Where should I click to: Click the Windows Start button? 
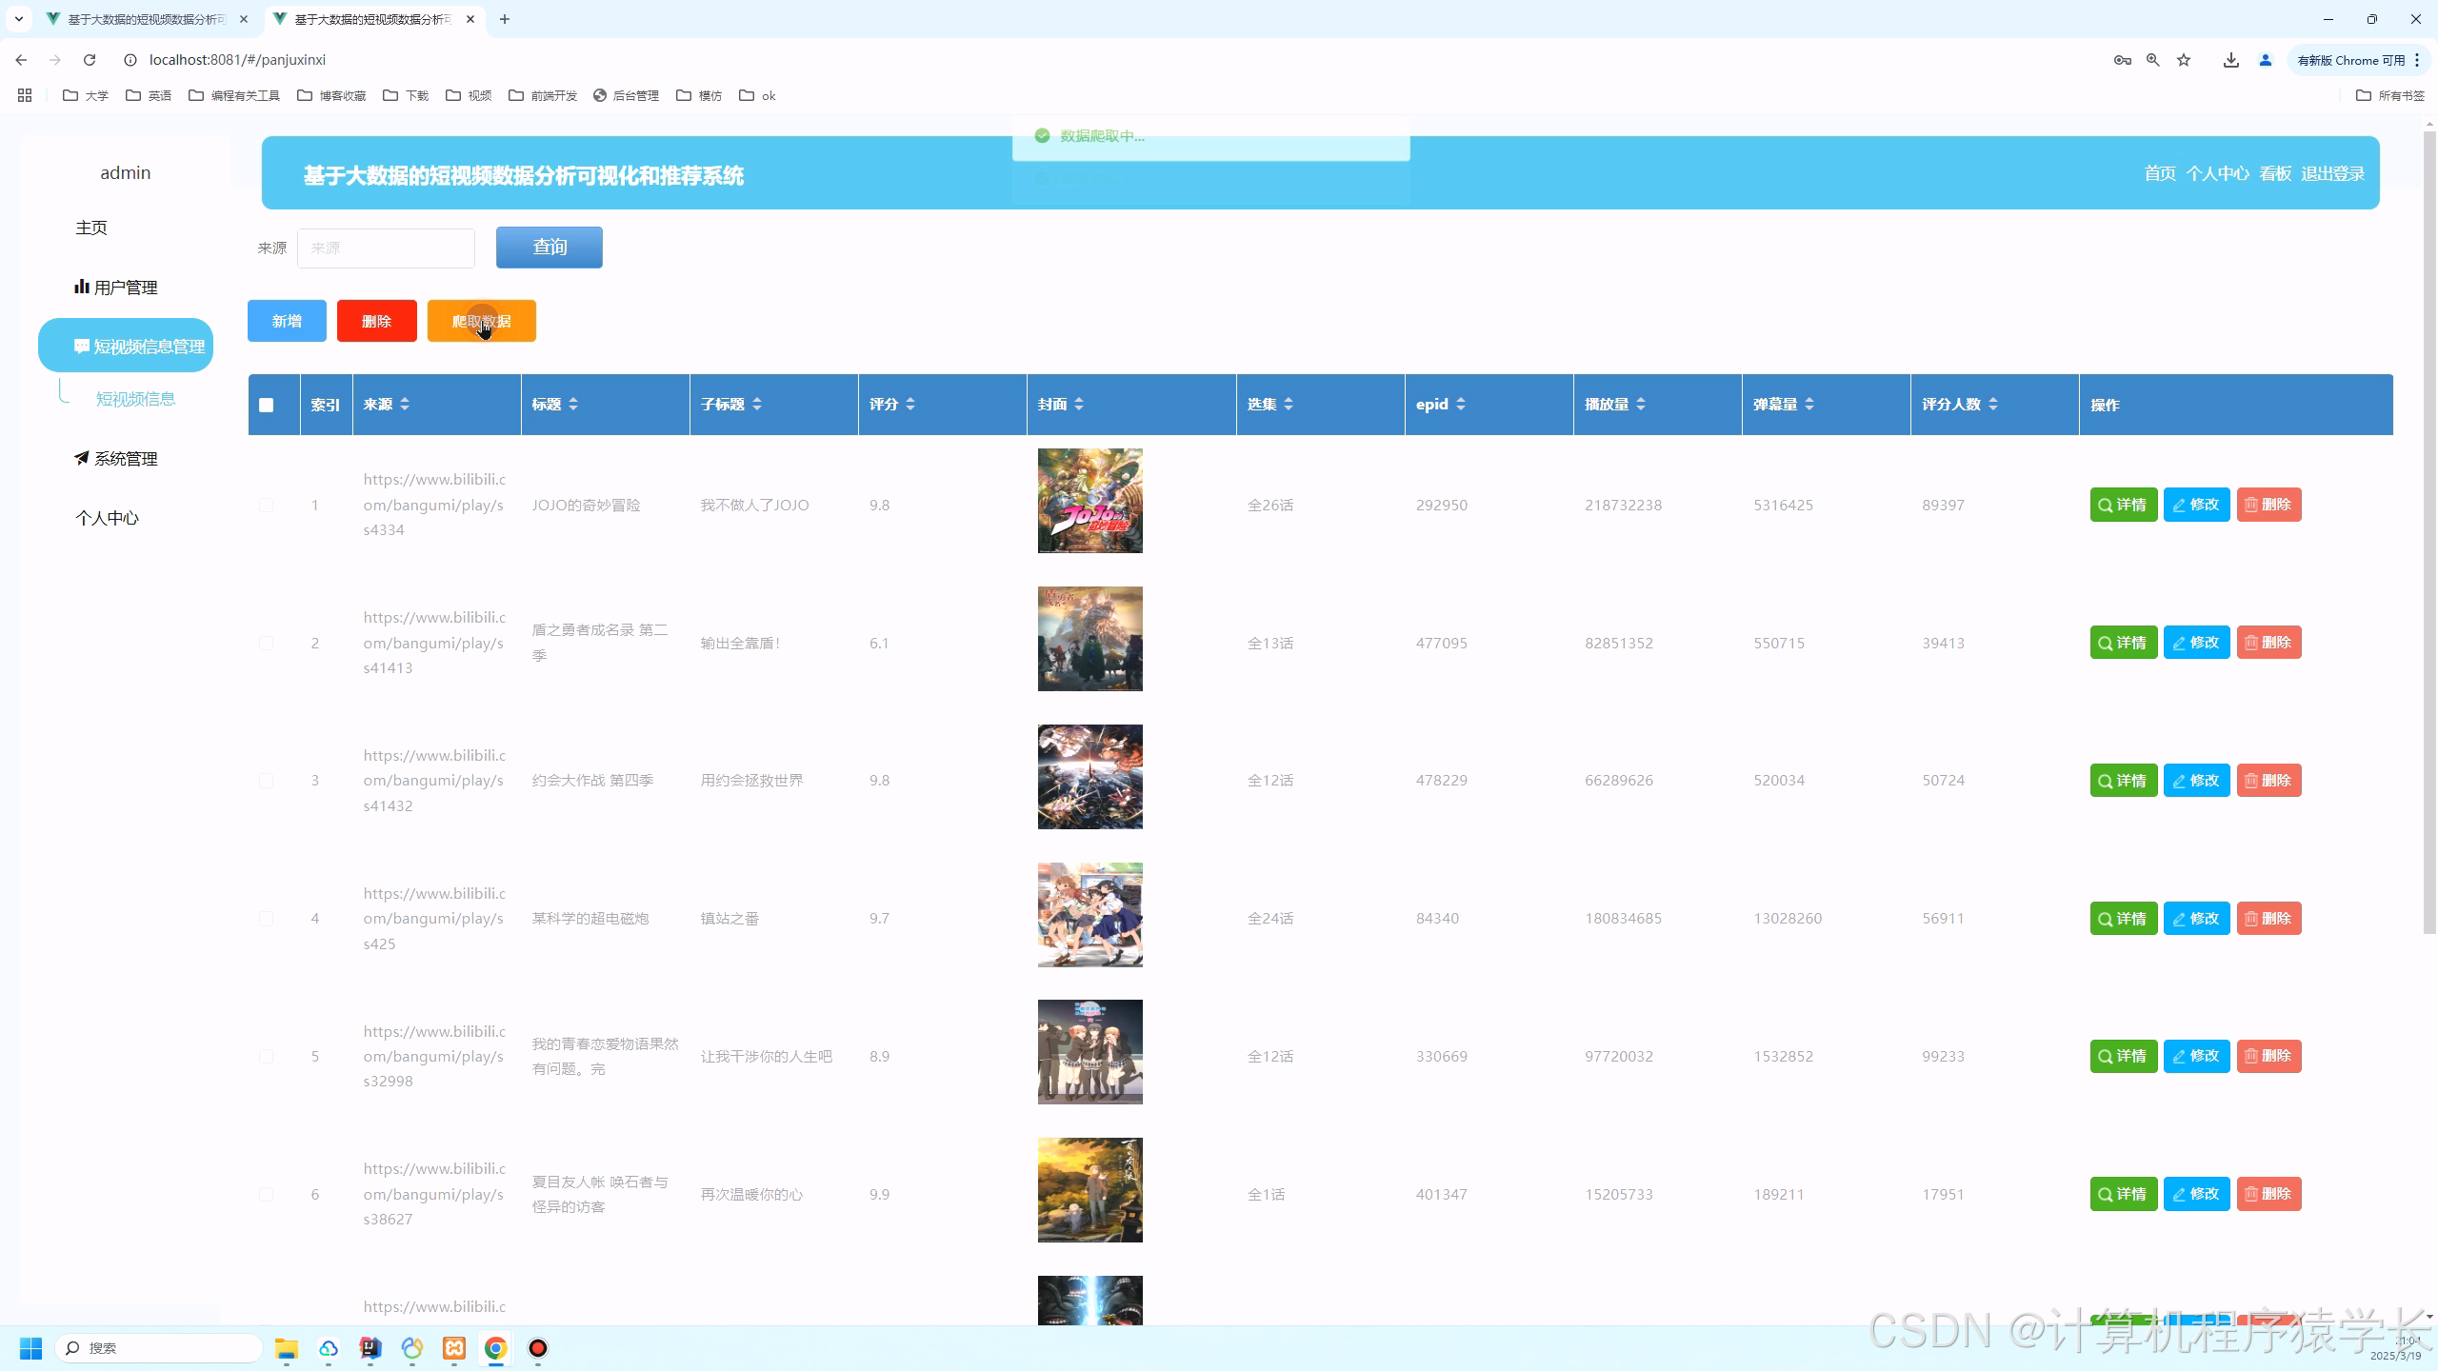[30, 1348]
